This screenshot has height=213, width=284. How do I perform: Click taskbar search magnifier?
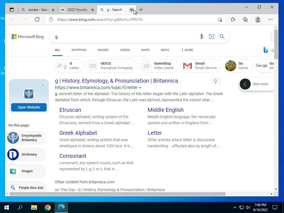point(20,207)
